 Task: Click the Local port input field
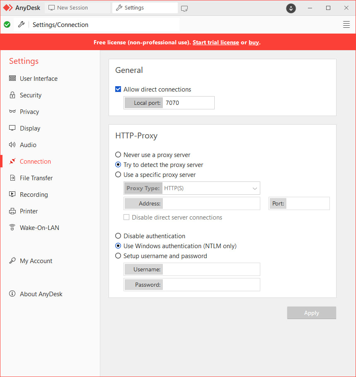[x=188, y=103]
